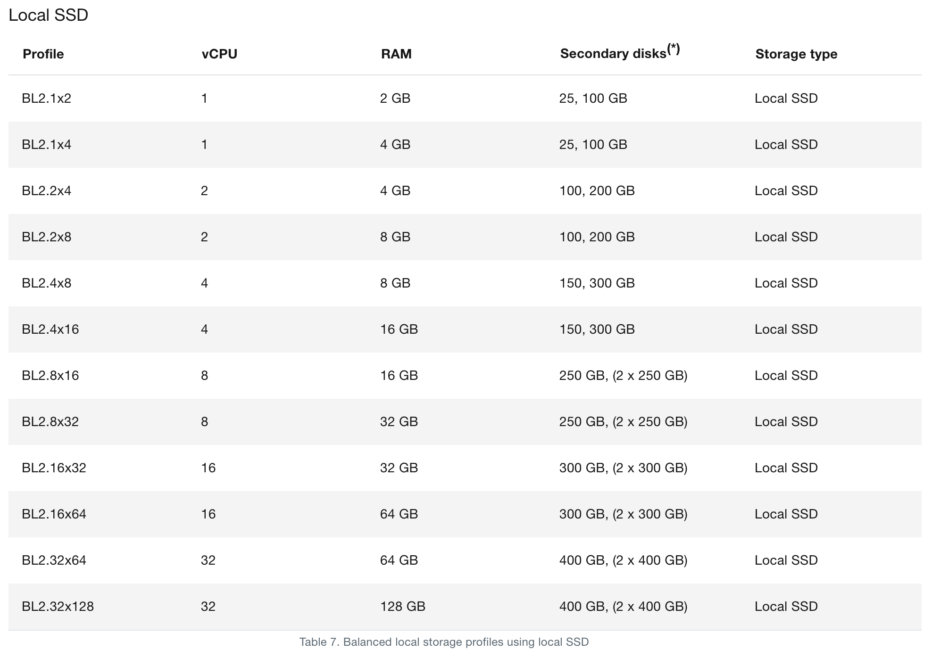Image resolution: width=932 pixels, height=658 pixels.
Task: Click the 150, 300 GB cell for BL2.4x8
Action: coord(597,283)
